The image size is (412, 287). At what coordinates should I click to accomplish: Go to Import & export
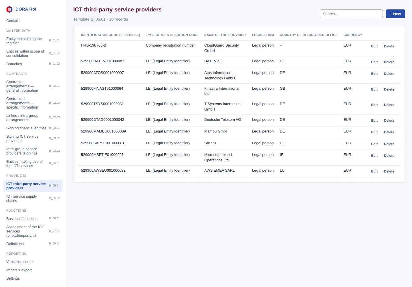pos(33,270)
